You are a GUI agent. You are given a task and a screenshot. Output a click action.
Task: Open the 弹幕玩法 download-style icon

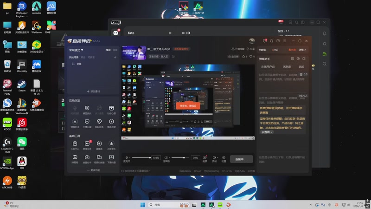click(x=75, y=122)
